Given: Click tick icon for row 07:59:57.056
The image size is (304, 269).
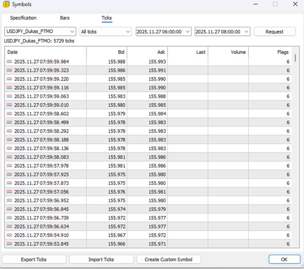Looking at the screenshot, I should (x=9, y=192).
